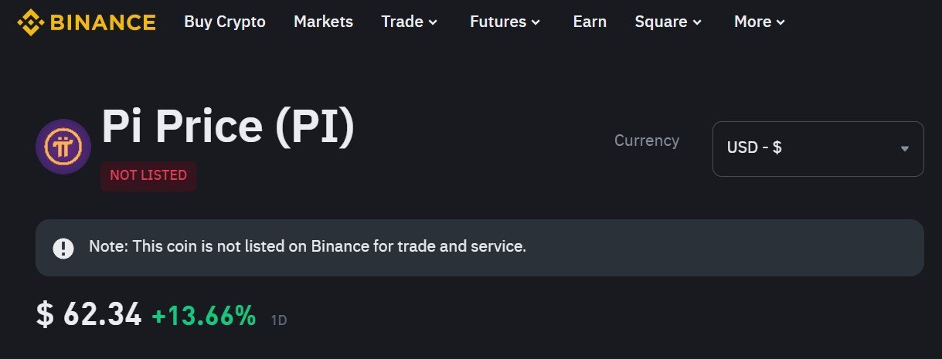Click the not listed on Binance note banner

pos(480,248)
